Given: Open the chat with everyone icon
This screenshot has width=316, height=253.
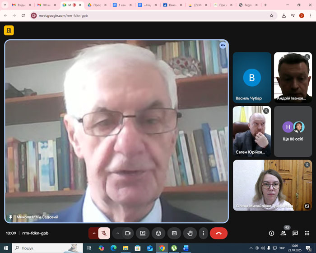Looking at the screenshot, I should (x=295, y=233).
